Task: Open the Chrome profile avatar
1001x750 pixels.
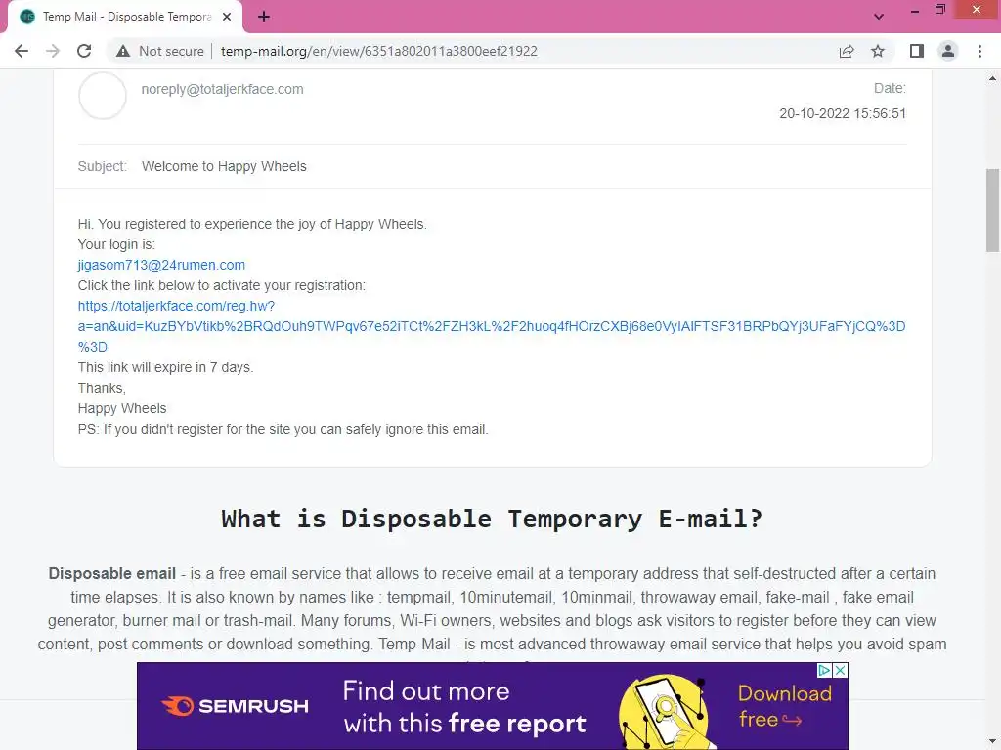Action: [948, 51]
